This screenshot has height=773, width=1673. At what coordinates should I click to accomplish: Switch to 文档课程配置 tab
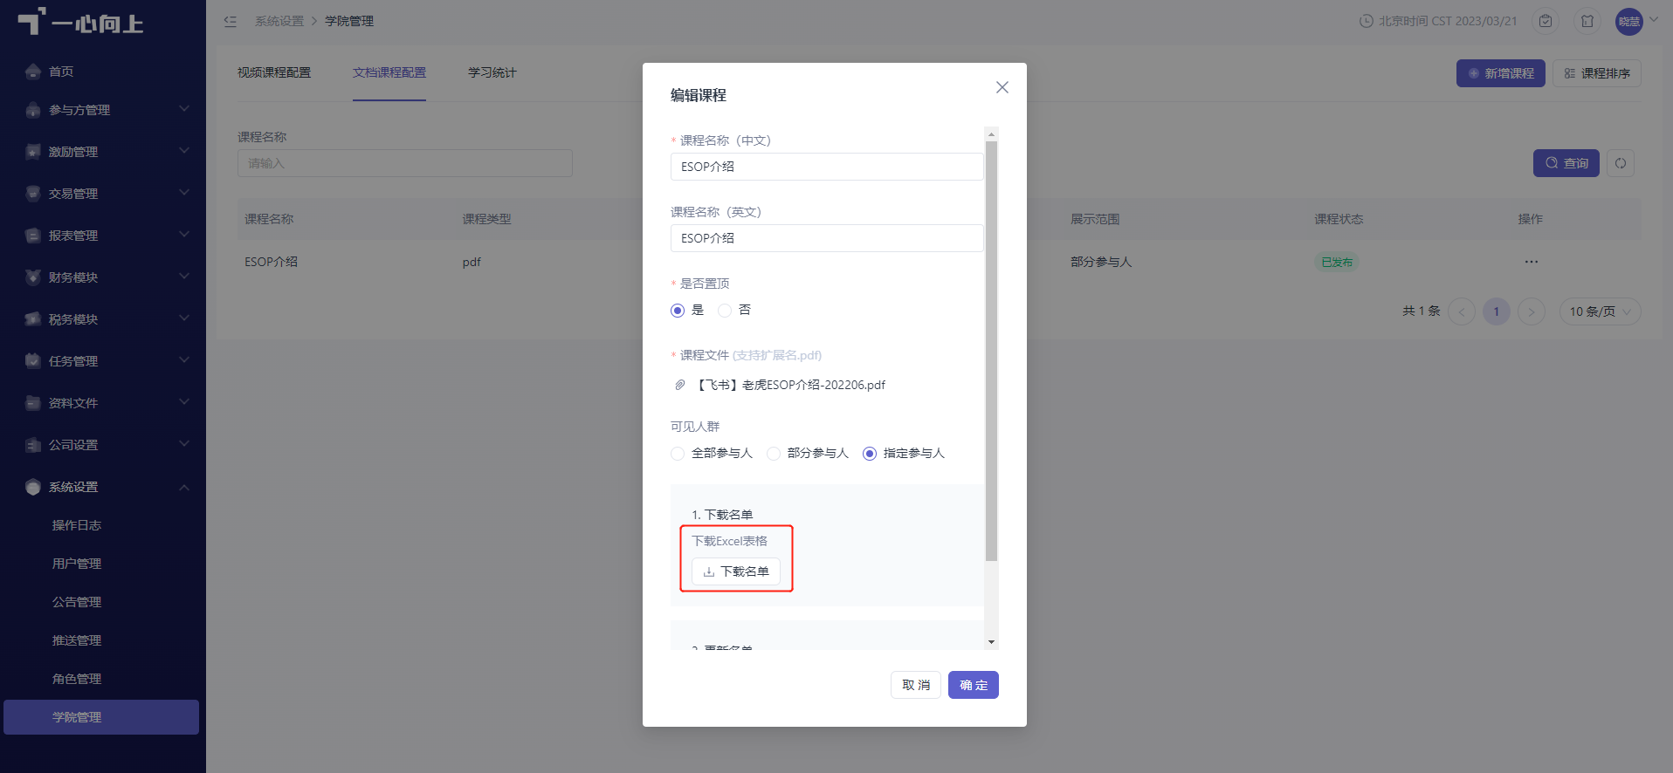(389, 73)
